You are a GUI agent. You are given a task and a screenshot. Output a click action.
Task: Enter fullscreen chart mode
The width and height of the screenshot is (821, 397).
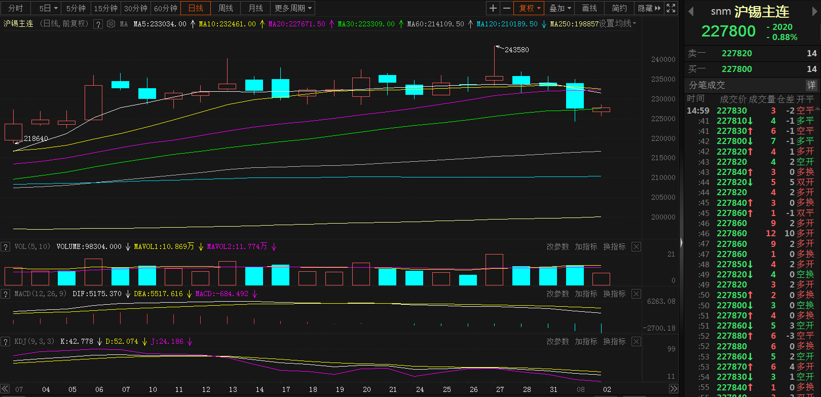671,8
